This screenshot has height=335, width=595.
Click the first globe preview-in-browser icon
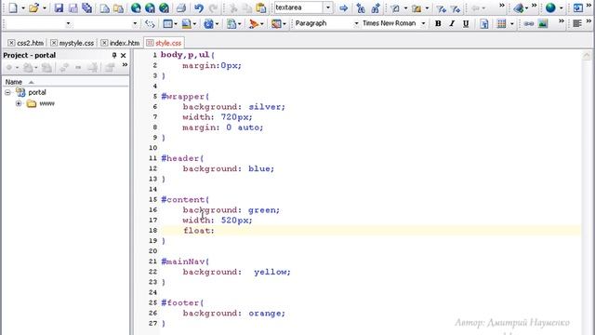(136, 7)
